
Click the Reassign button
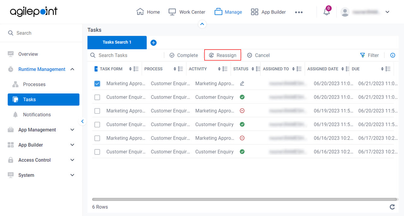pyautogui.click(x=223, y=55)
